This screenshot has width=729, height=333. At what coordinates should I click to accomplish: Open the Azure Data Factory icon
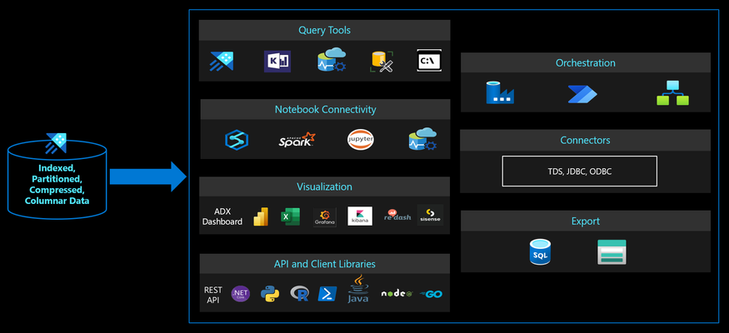tap(500, 92)
